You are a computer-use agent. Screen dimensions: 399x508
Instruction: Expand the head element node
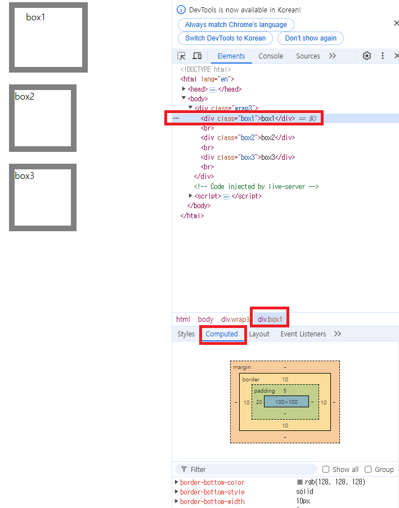coord(184,89)
